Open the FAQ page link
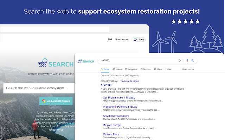The height and width of the screenshot is (140, 225). click(110, 39)
